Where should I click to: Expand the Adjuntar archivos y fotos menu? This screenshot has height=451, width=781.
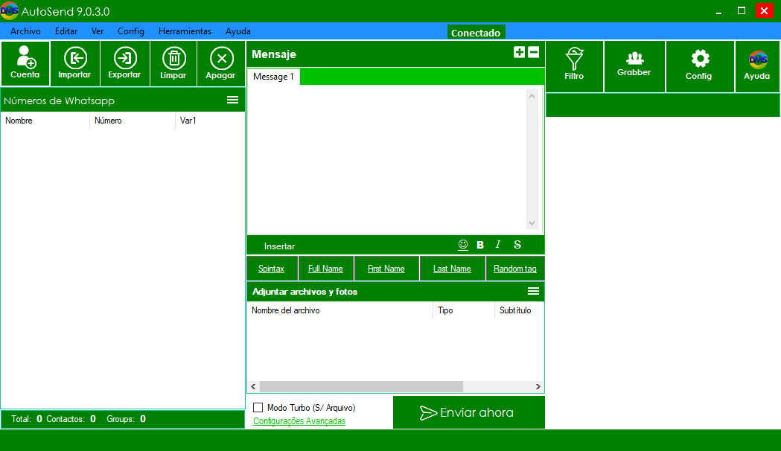click(533, 291)
